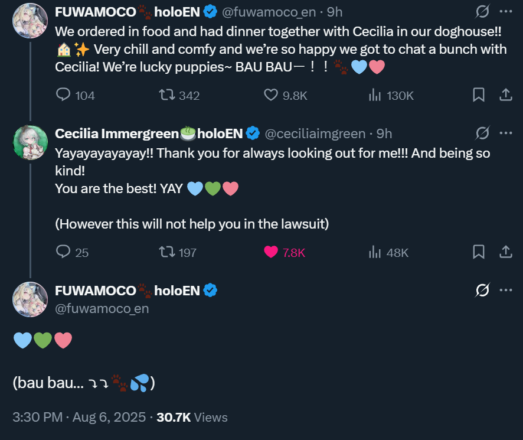The height and width of the screenshot is (440, 523).
Task: Bookmark FUWAMOCO's first tweet
Action: 479,95
